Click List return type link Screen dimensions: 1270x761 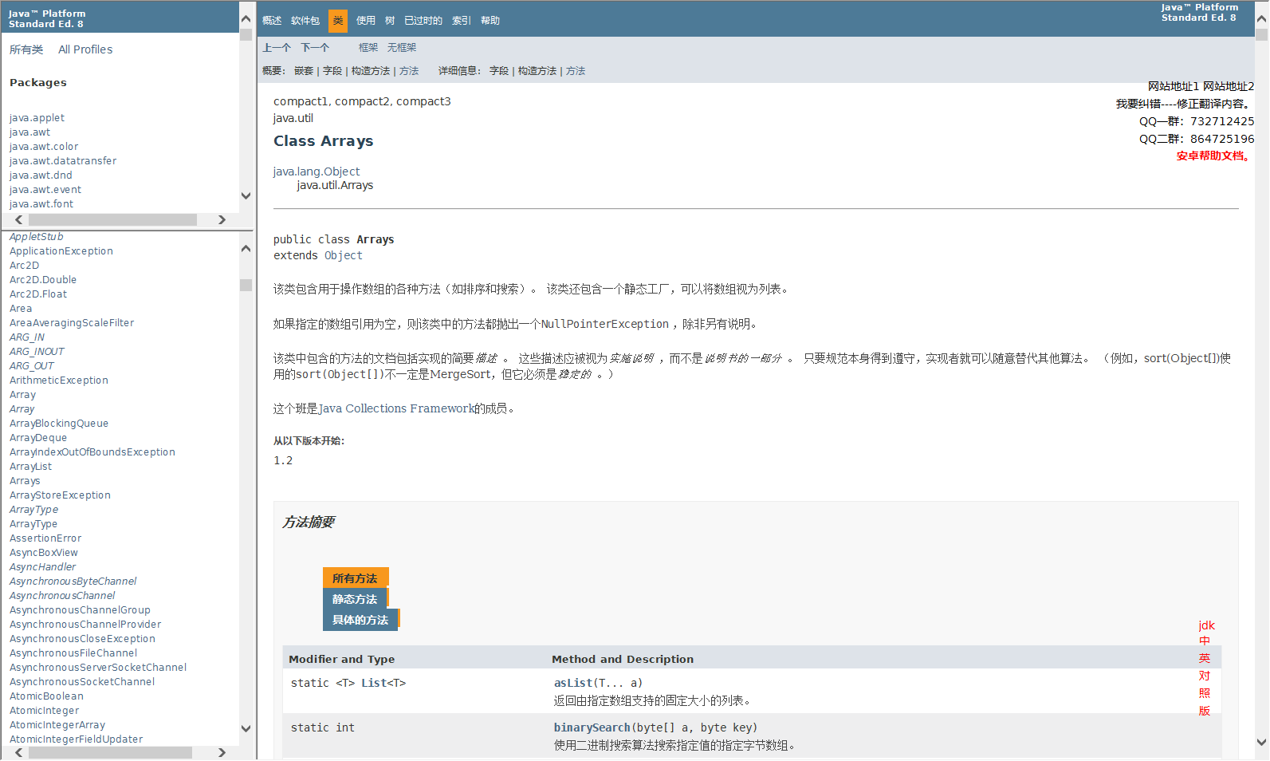374,683
